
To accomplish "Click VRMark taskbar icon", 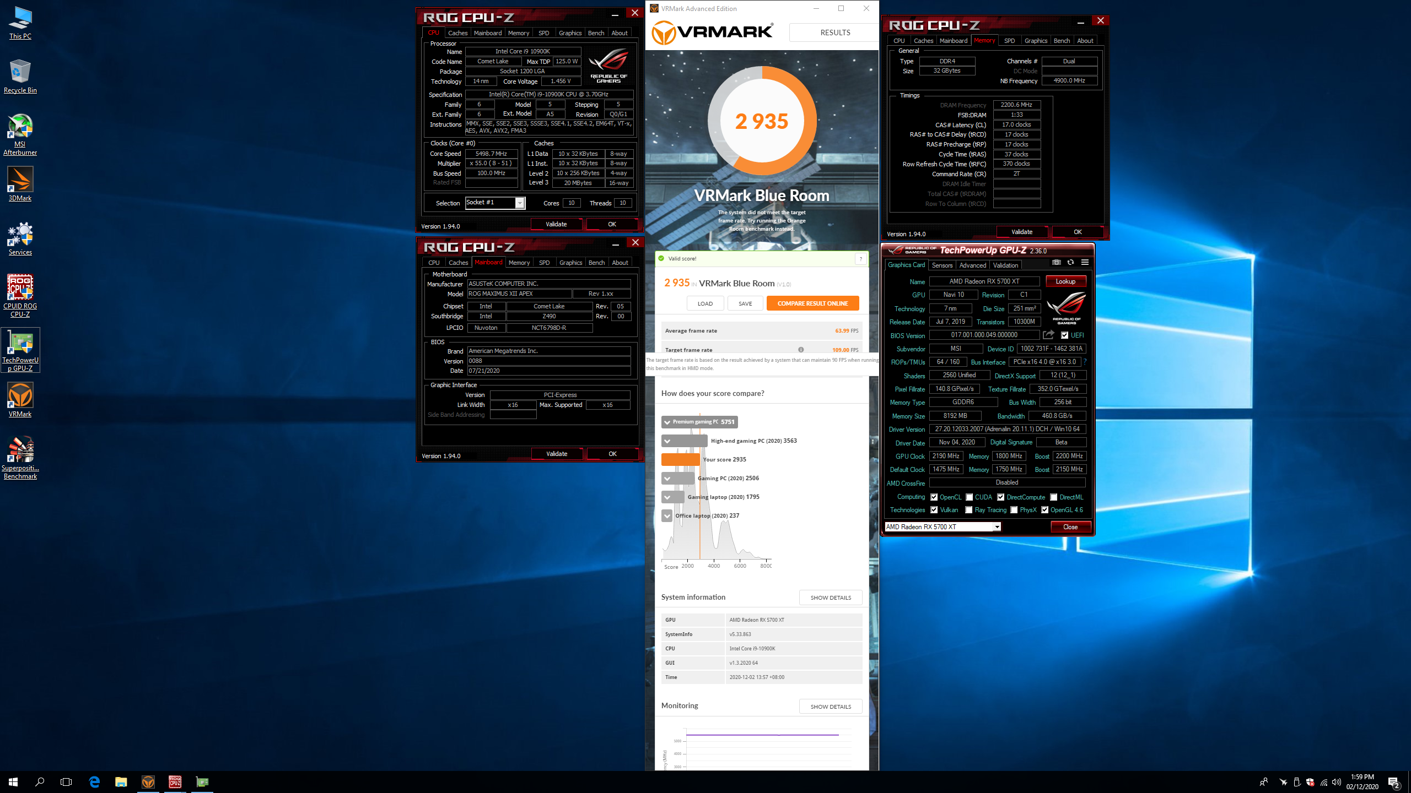I will pos(148,782).
